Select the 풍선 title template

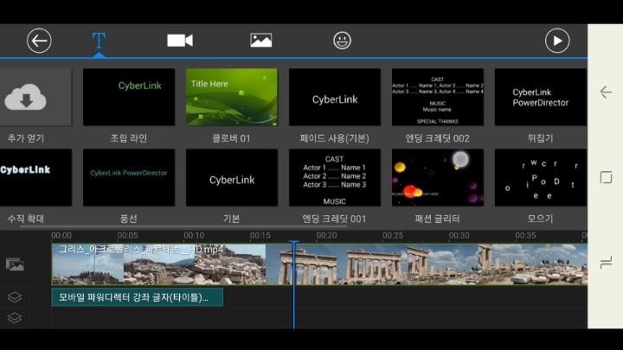click(x=129, y=177)
